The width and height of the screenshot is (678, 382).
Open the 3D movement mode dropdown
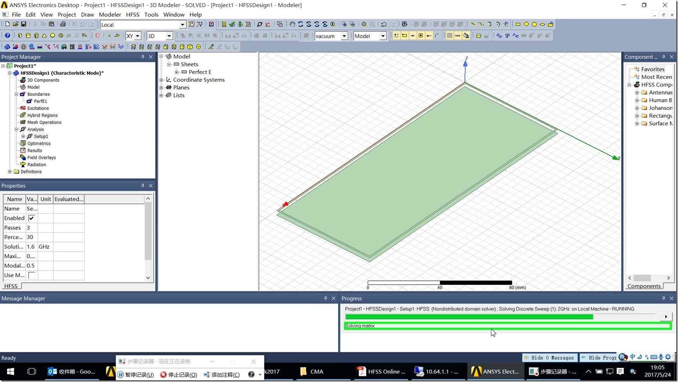pyautogui.click(x=169, y=36)
